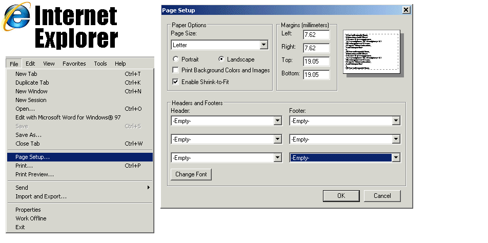Click the Cancel button

pos(382,196)
